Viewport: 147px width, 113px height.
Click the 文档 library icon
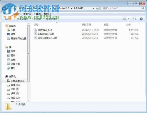tap(9, 60)
